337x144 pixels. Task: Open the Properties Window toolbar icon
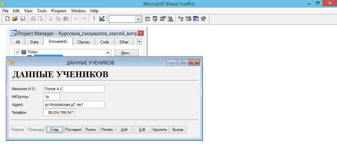[163, 19]
